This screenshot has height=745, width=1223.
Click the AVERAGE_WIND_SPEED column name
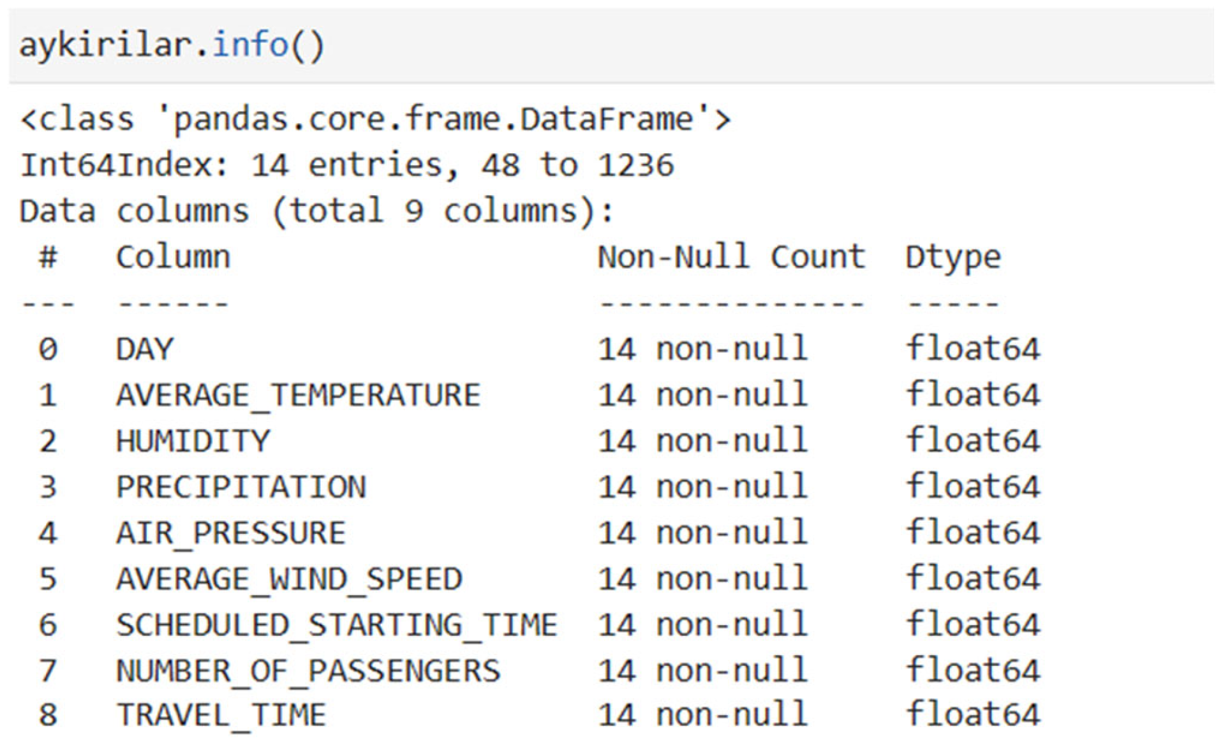289,579
